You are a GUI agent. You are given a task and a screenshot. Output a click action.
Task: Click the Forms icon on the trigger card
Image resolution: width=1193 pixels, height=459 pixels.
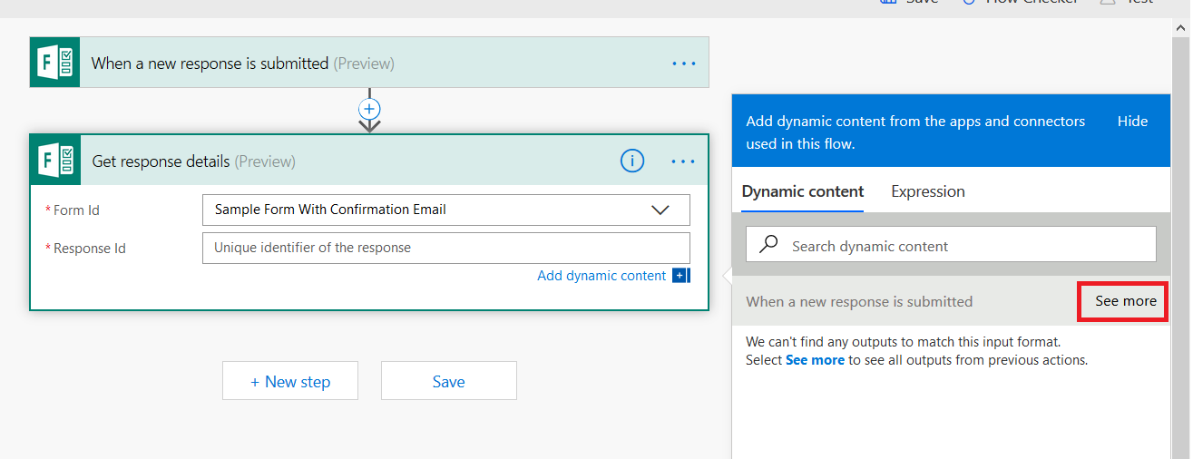coord(55,63)
